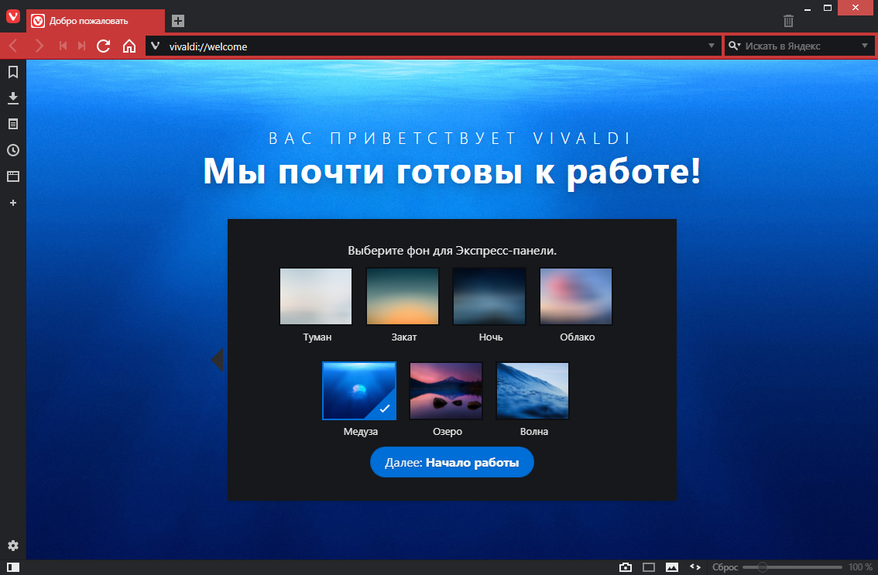Open the Notes panel
Viewport: 878px width, 575px height.
(13, 124)
